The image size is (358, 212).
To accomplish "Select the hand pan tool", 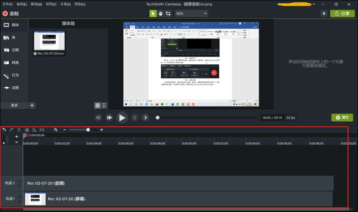I will pos(160,14).
